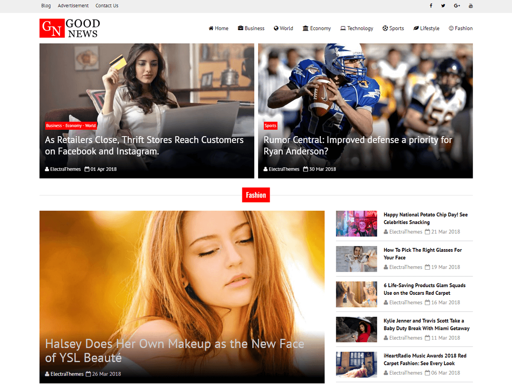The width and height of the screenshot is (512, 384).
Task: Open the Blog link
Action: 46,6
